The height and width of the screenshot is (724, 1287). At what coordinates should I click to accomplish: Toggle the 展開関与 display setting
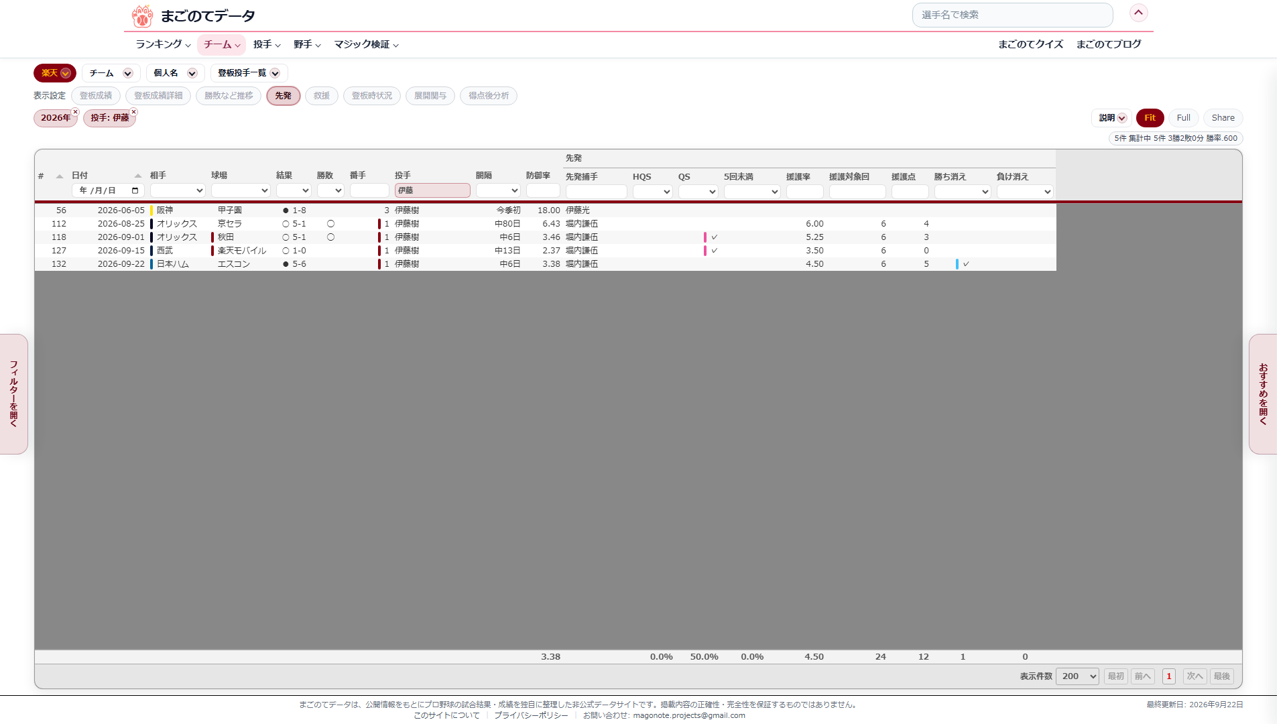tap(430, 96)
